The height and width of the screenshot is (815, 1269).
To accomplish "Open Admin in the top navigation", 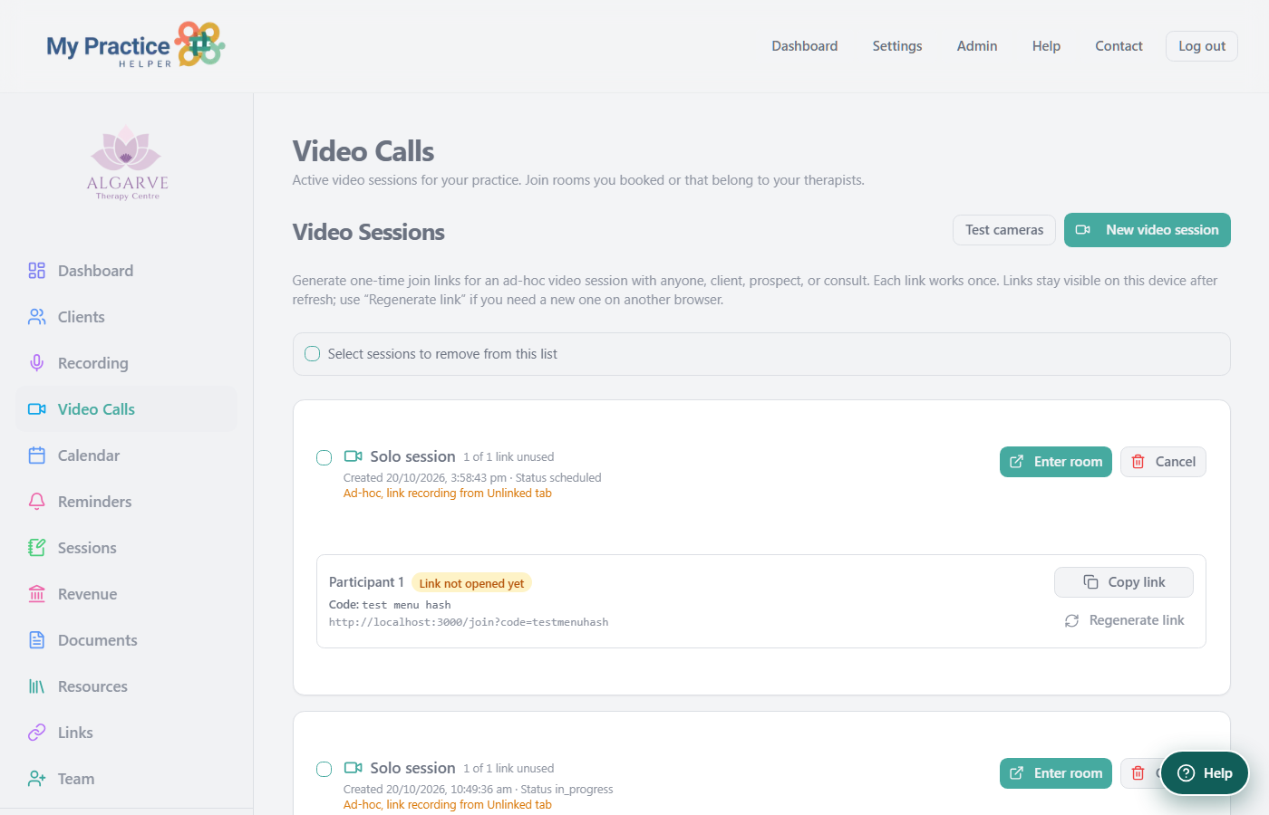I will point(977,46).
